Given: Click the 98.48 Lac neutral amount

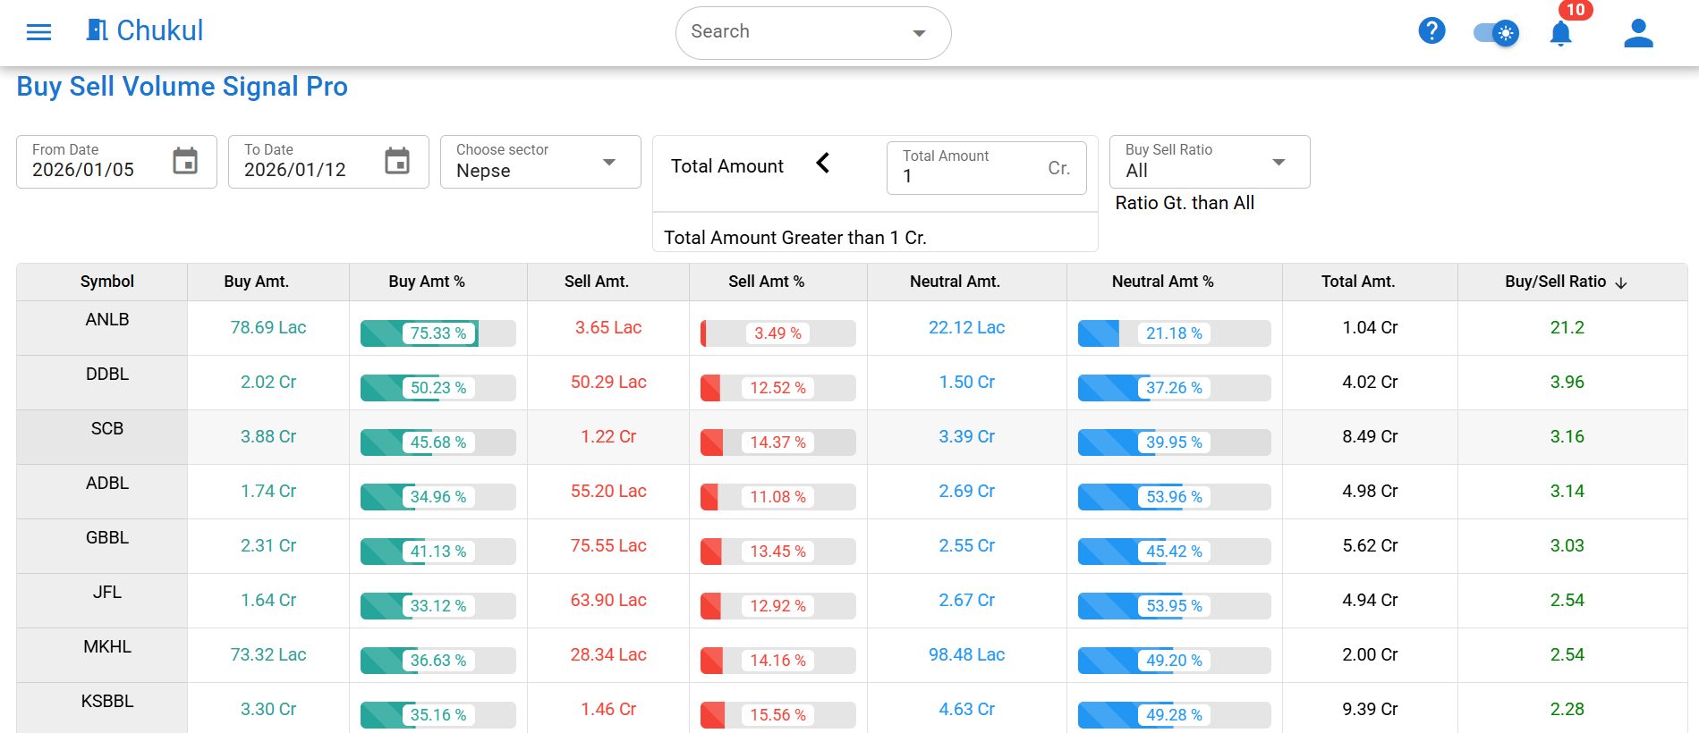Looking at the screenshot, I should click(x=966, y=654).
